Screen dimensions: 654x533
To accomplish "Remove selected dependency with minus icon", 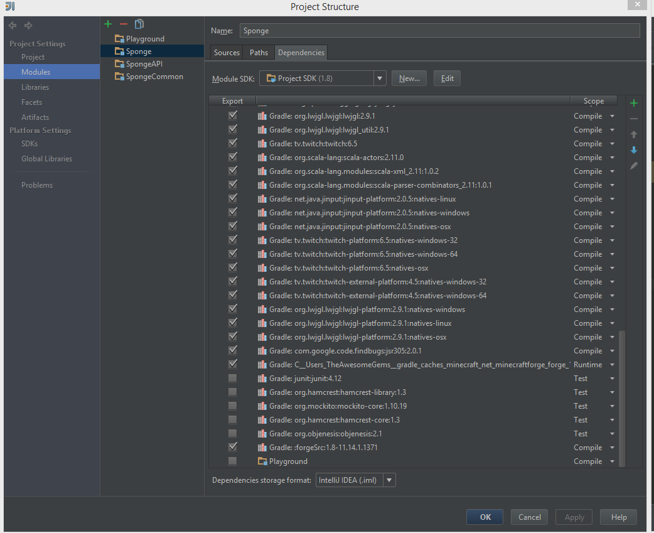I will point(634,119).
